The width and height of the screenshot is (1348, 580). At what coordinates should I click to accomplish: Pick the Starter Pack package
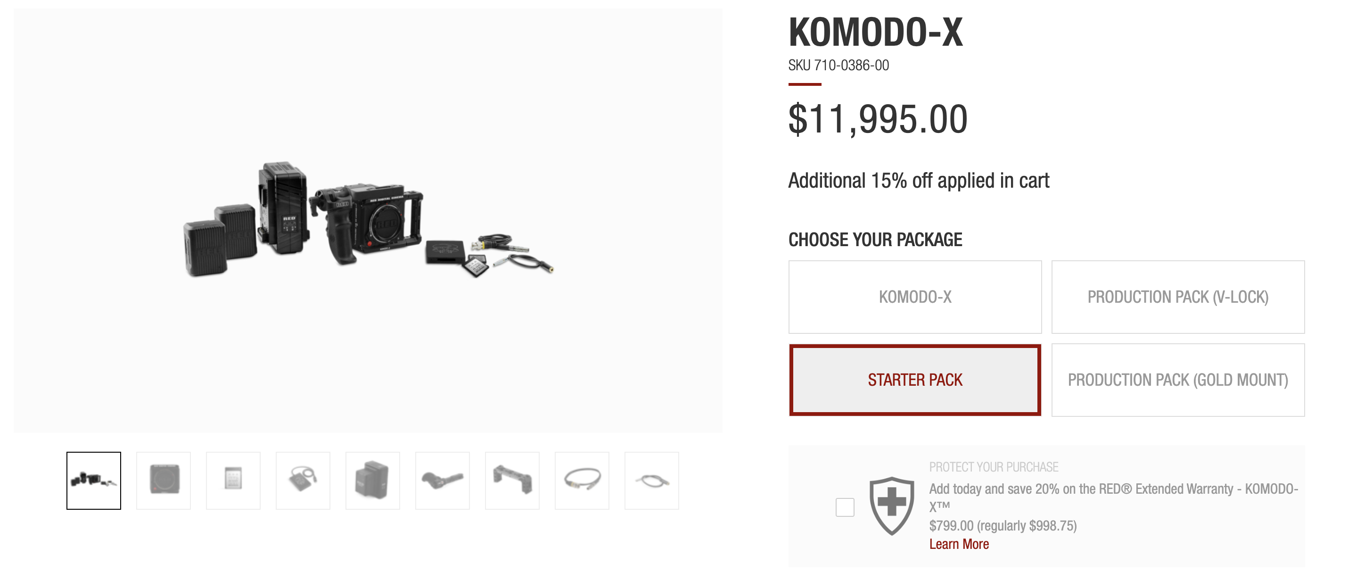(915, 380)
